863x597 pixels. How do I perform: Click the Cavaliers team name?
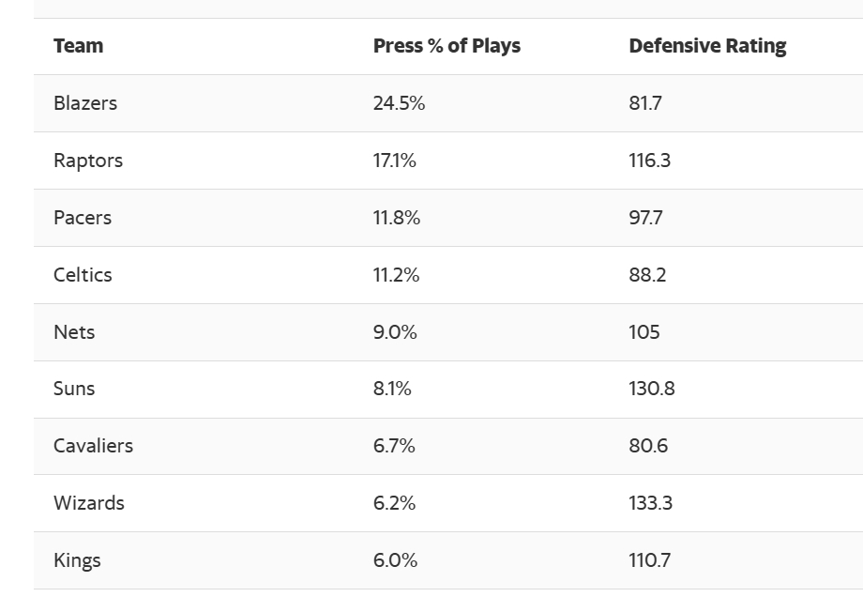[93, 446]
